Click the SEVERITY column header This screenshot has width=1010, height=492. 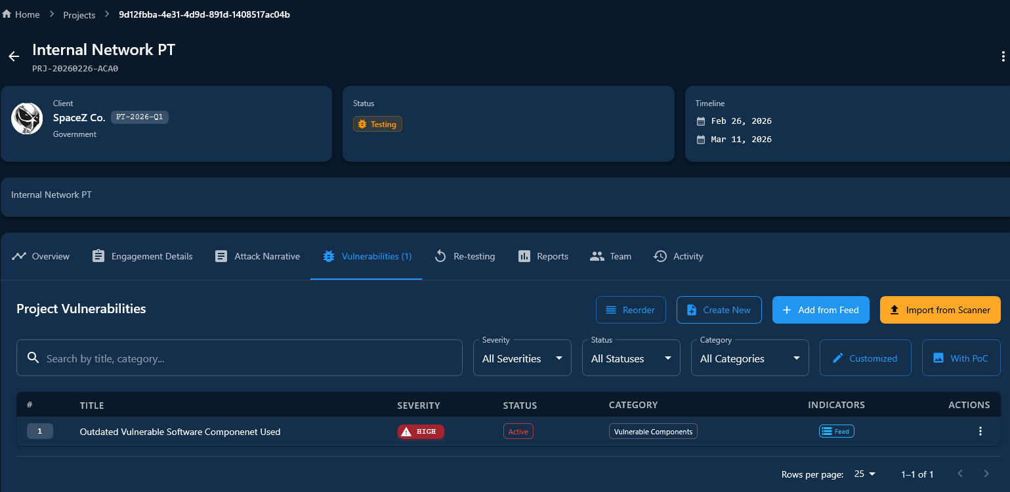[419, 406]
